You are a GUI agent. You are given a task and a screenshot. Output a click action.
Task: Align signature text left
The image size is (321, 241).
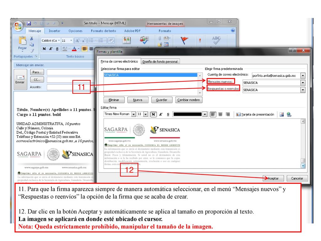(213, 114)
